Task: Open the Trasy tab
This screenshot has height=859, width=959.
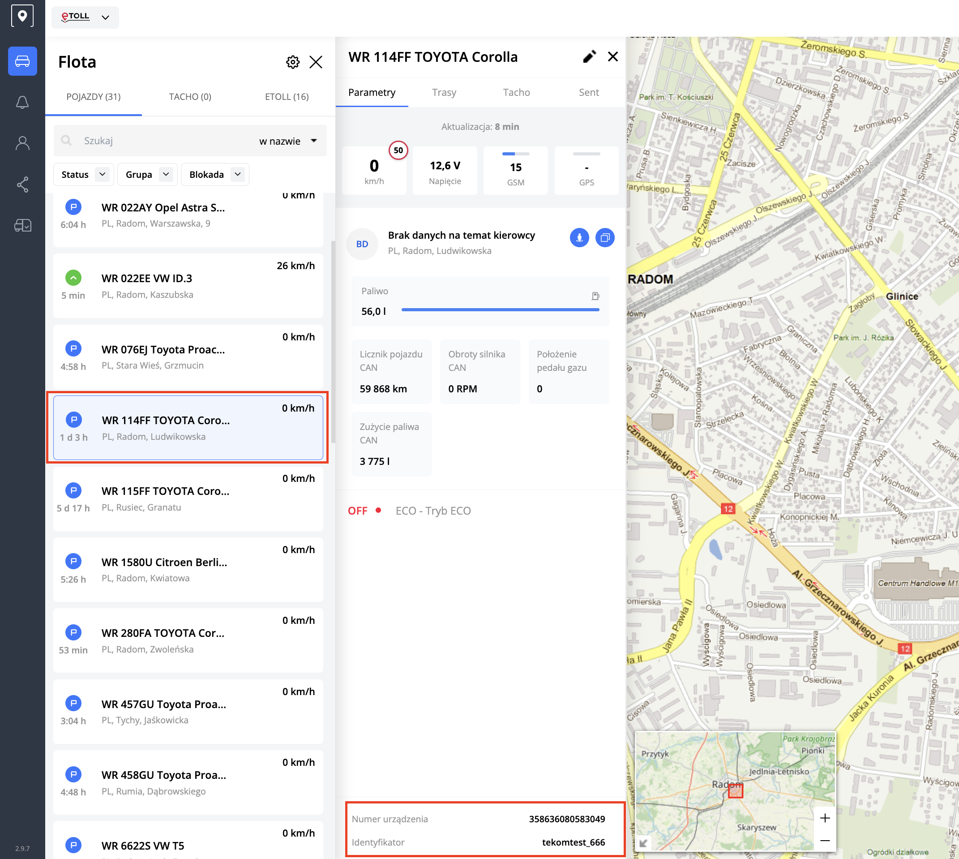Action: pos(444,93)
